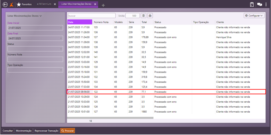This screenshot has width=271, height=135.
Task: Select row dated 21/07/2025 10:29:00
Action: [166, 97]
